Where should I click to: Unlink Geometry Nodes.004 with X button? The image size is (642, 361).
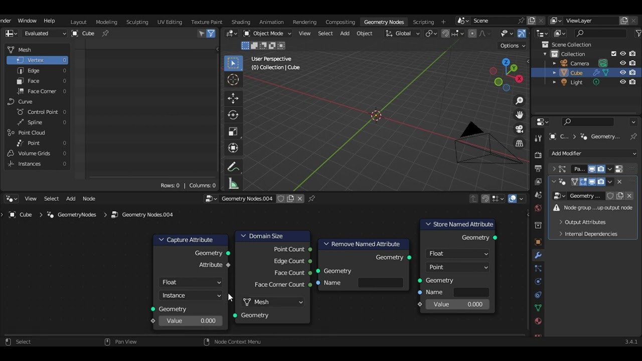click(x=300, y=199)
